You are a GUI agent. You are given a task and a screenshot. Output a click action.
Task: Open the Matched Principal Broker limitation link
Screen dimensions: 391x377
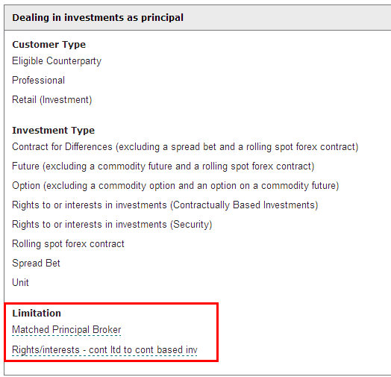66,329
